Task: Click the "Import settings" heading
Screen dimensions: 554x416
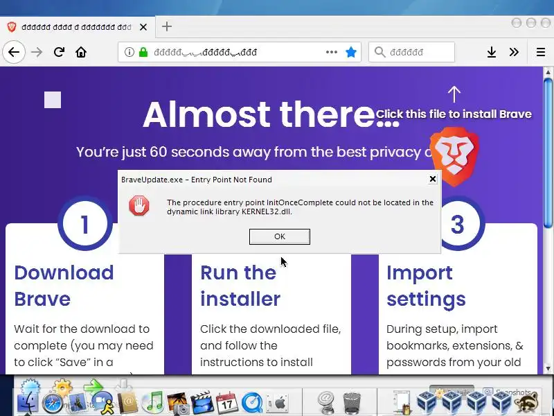Action: [x=426, y=286]
